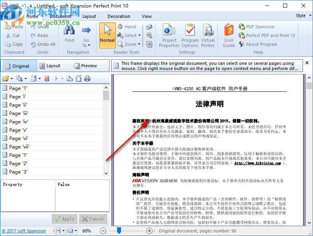Click the blue play arrow icon

click(x=57, y=78)
